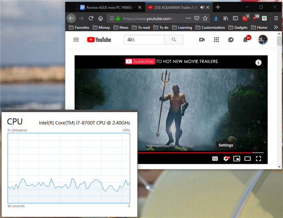
Task: Open the Learning bookmarks folder
Action: point(182,27)
